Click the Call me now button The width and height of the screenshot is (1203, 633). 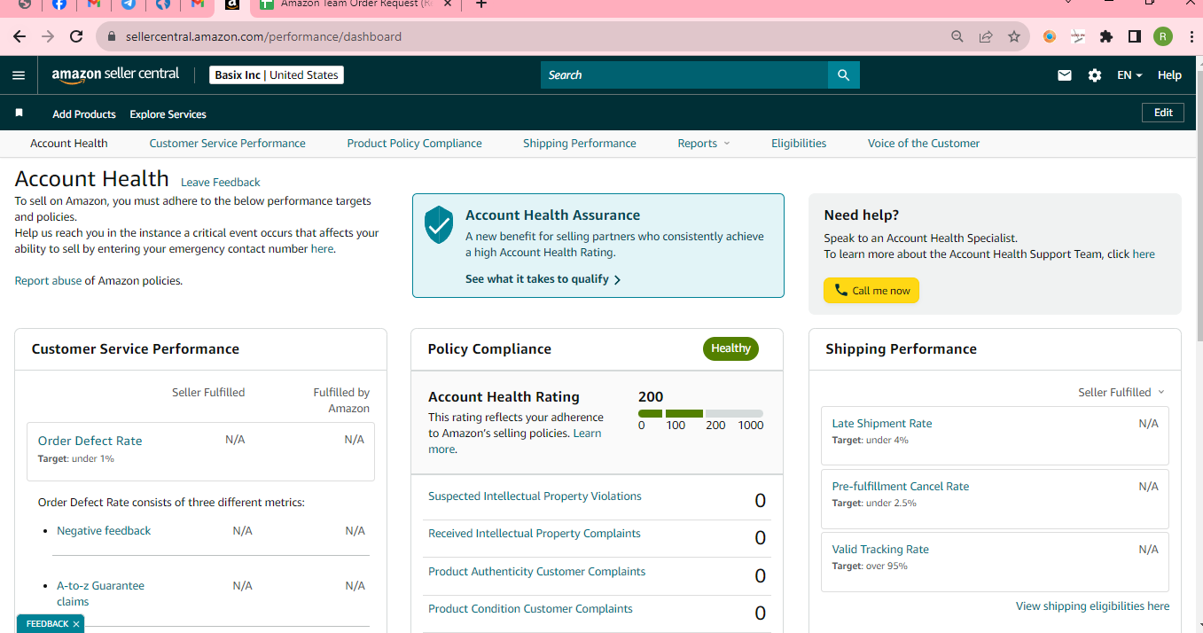point(871,291)
